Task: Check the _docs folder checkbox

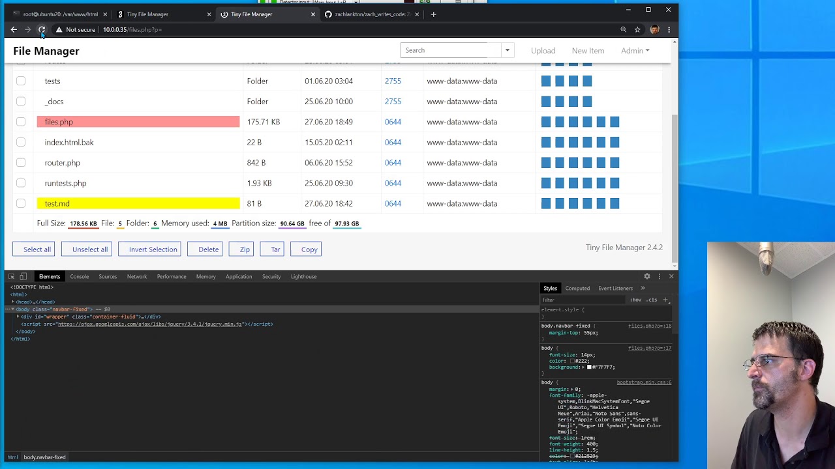Action: click(21, 102)
